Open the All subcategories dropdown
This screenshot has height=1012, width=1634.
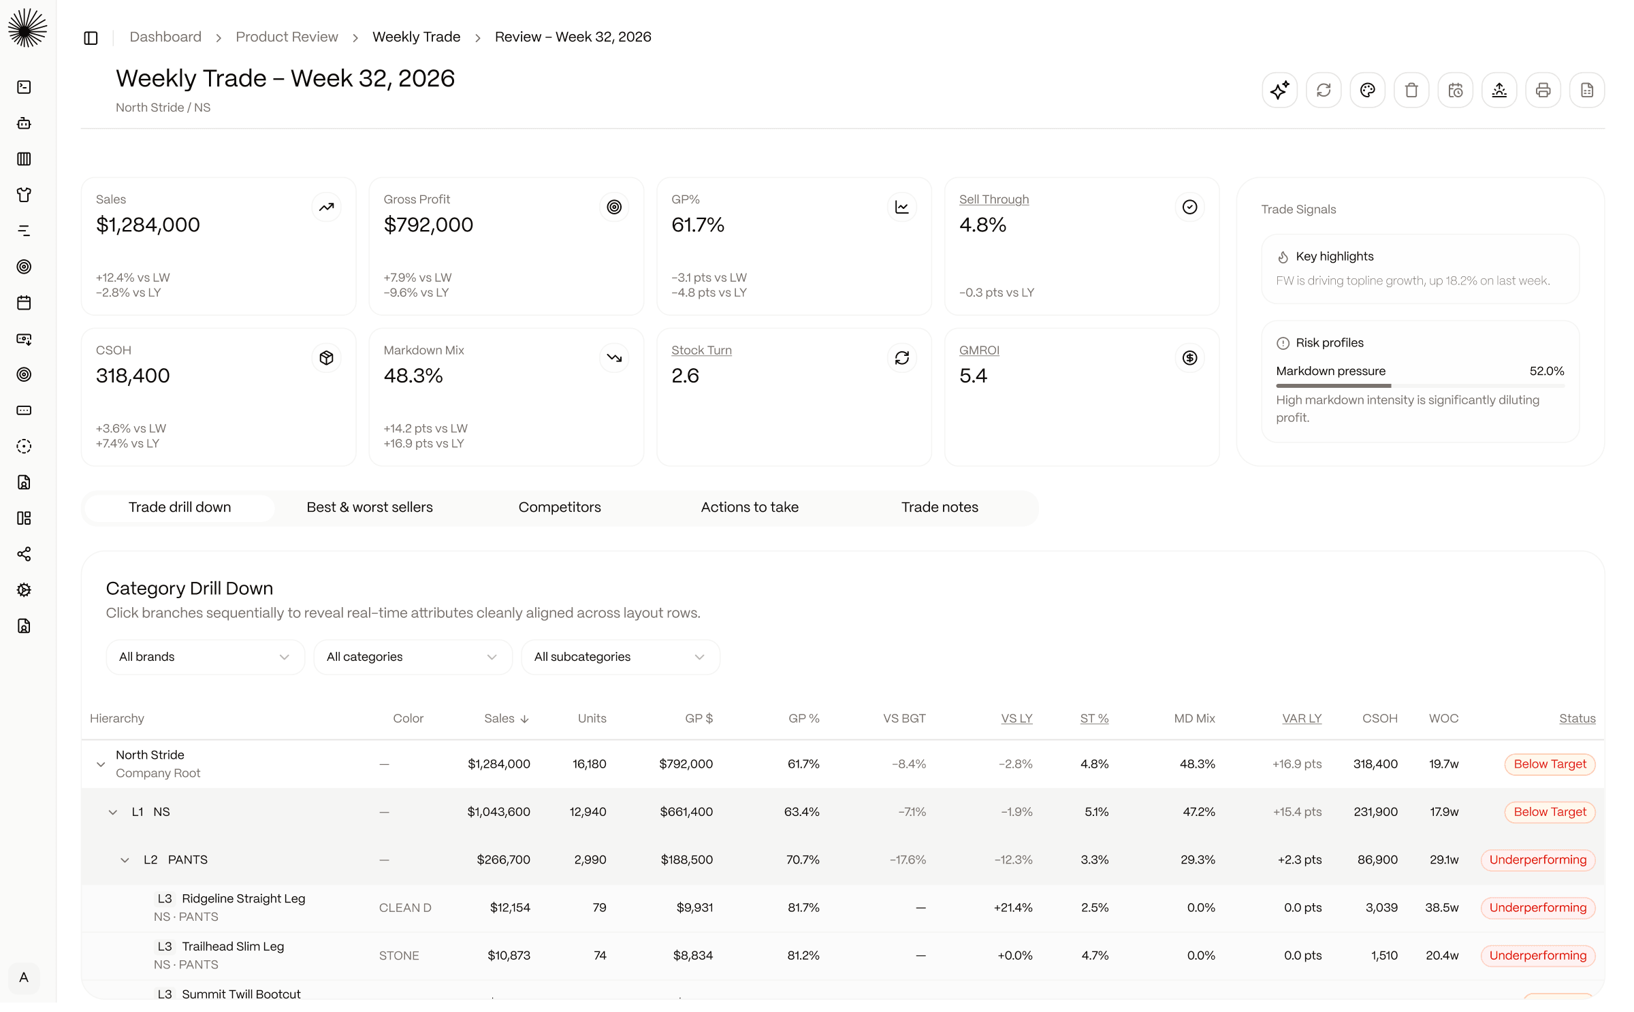point(620,657)
